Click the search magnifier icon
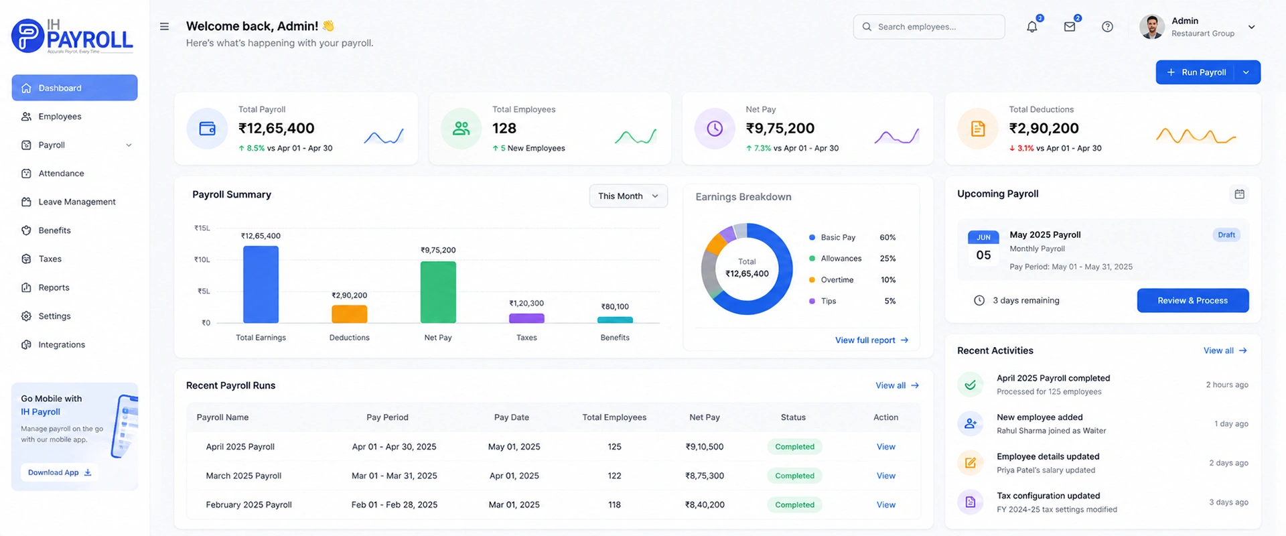 (867, 27)
